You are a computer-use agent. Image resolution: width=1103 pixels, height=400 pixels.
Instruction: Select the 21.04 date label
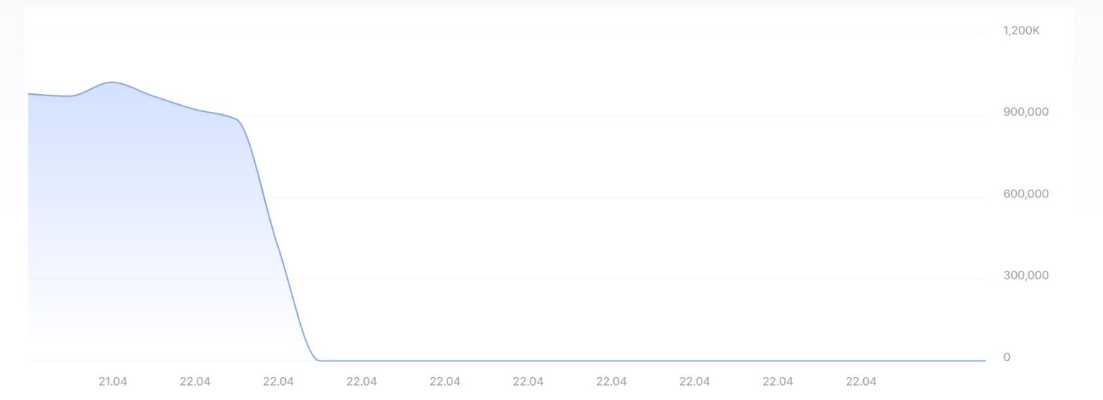coord(113,382)
